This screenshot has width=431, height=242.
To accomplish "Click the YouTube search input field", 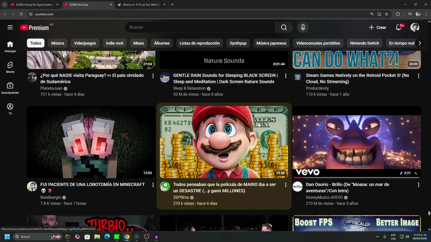I will [x=200, y=27].
